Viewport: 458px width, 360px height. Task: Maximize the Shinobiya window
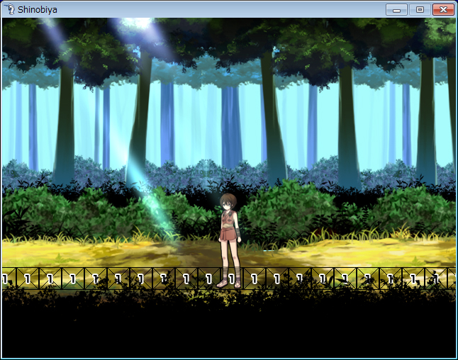point(420,10)
